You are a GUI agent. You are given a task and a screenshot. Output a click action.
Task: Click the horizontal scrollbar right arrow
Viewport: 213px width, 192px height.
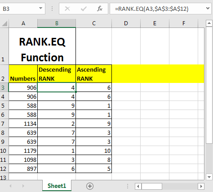(201, 186)
